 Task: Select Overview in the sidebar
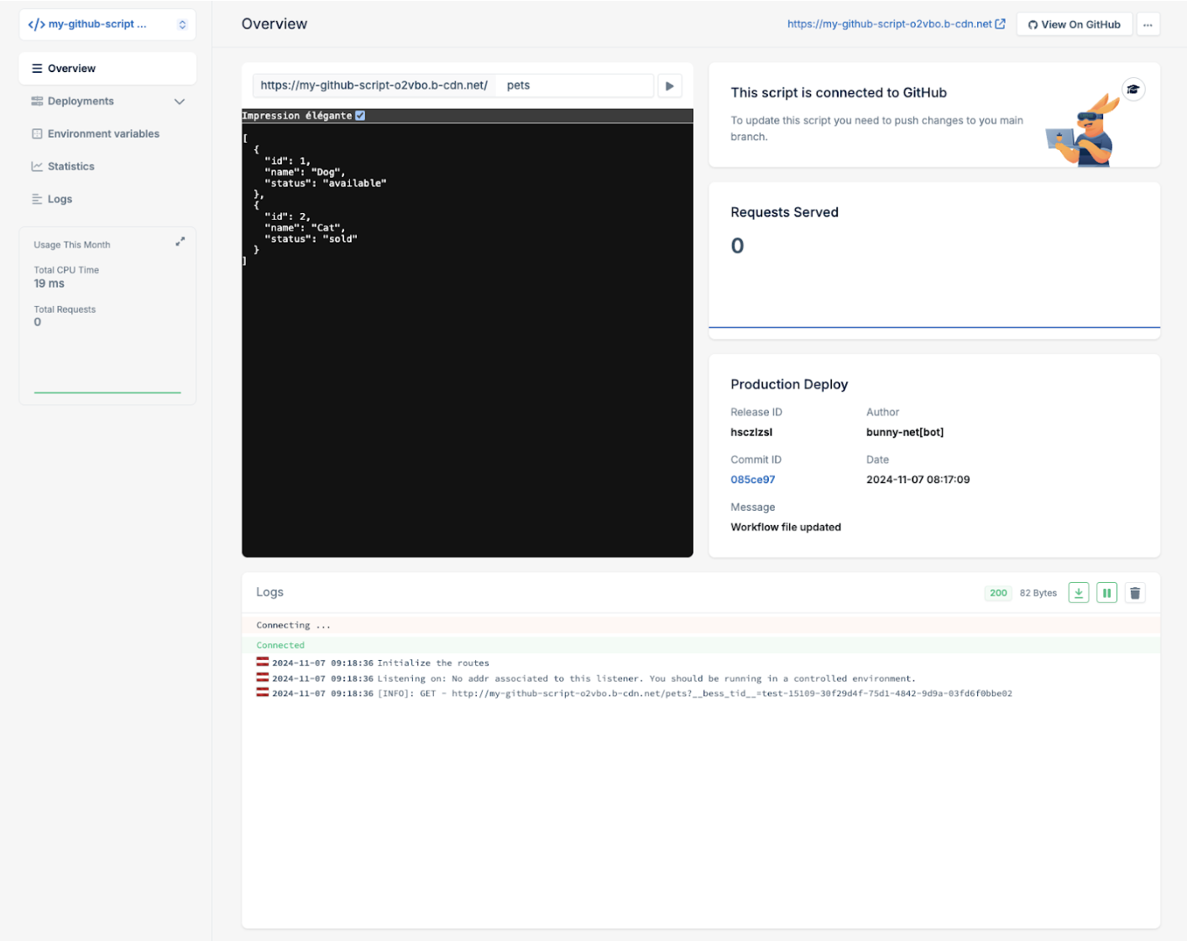[x=107, y=69]
